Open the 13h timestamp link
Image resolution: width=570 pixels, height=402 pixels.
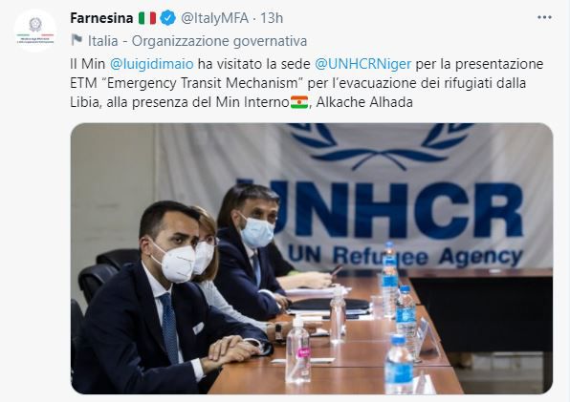point(272,18)
